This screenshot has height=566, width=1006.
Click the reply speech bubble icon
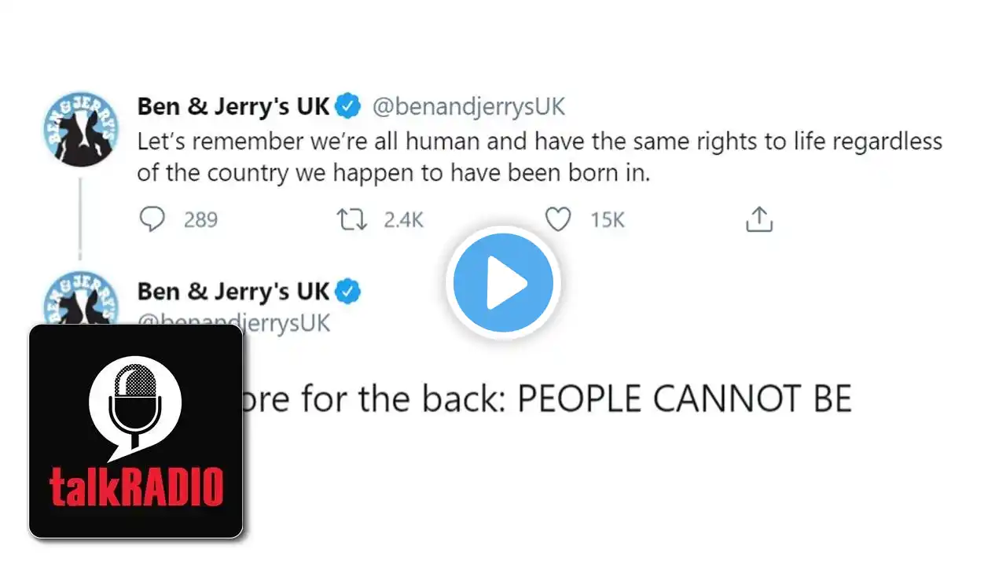tap(152, 219)
